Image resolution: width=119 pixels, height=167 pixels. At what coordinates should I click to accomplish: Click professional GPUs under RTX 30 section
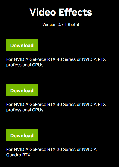coord(25,110)
